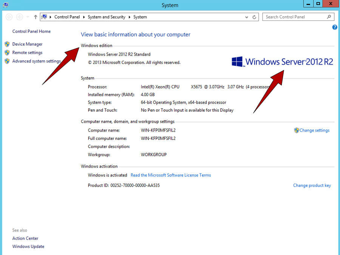Click the computer icon in address bar
Viewport: 340px width, 255px height.
44,17
